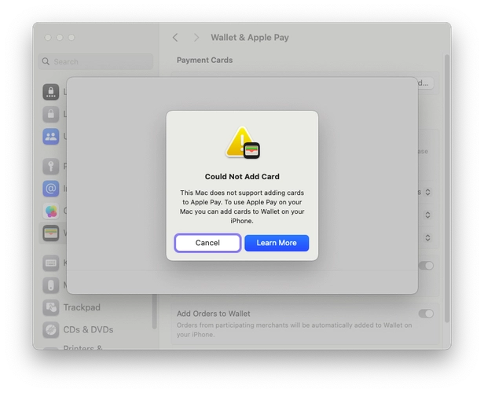Open the CDs & DVDs disc icon

point(51,329)
